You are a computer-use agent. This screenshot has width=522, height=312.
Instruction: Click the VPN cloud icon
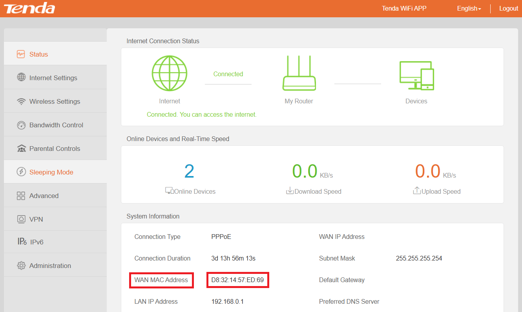[21, 219]
